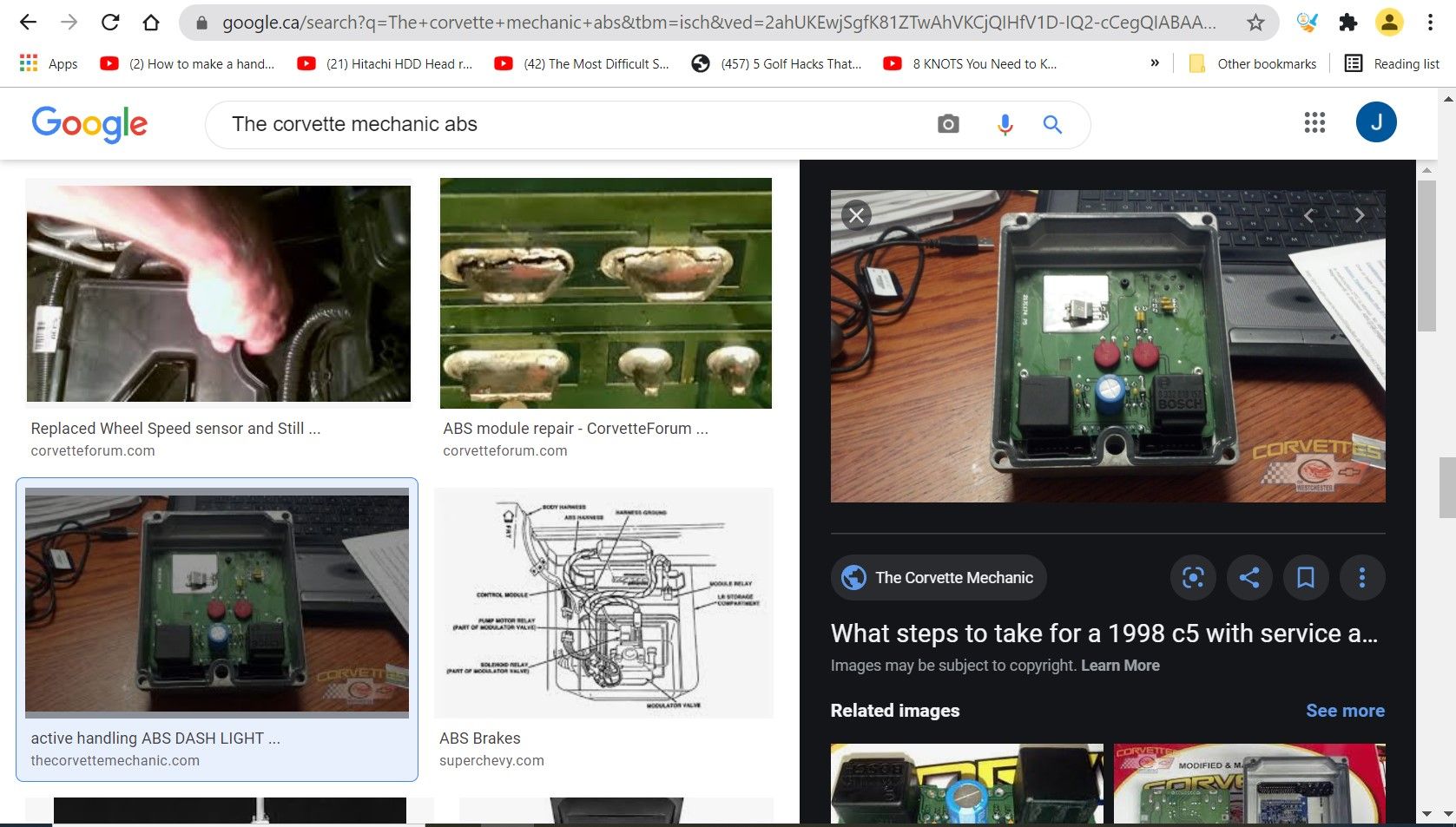
Task: Open 'Hitachi HDD Head r...' bookmark
Action: (385, 63)
